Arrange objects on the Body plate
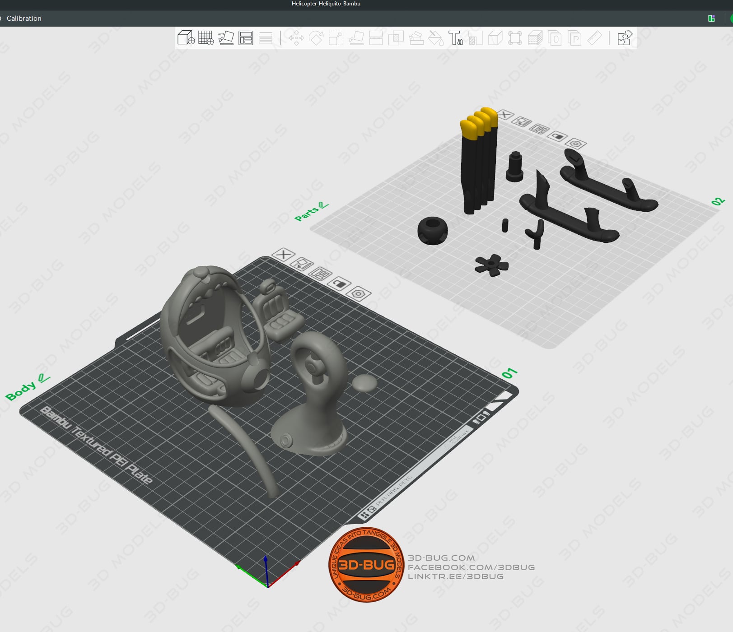Screen dimensions: 733x632 tap(321, 274)
